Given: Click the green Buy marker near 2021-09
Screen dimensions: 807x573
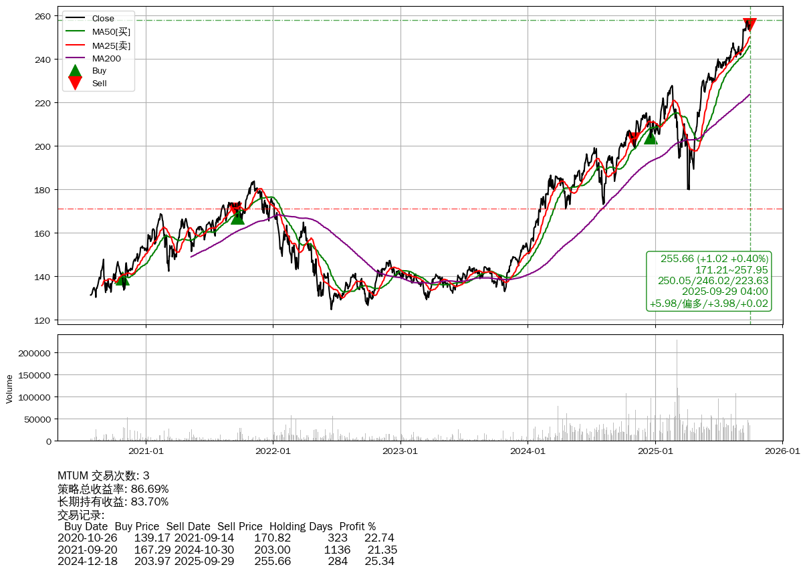Looking at the screenshot, I should click(x=237, y=218).
